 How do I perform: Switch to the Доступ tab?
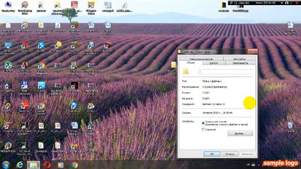[x=214, y=63]
